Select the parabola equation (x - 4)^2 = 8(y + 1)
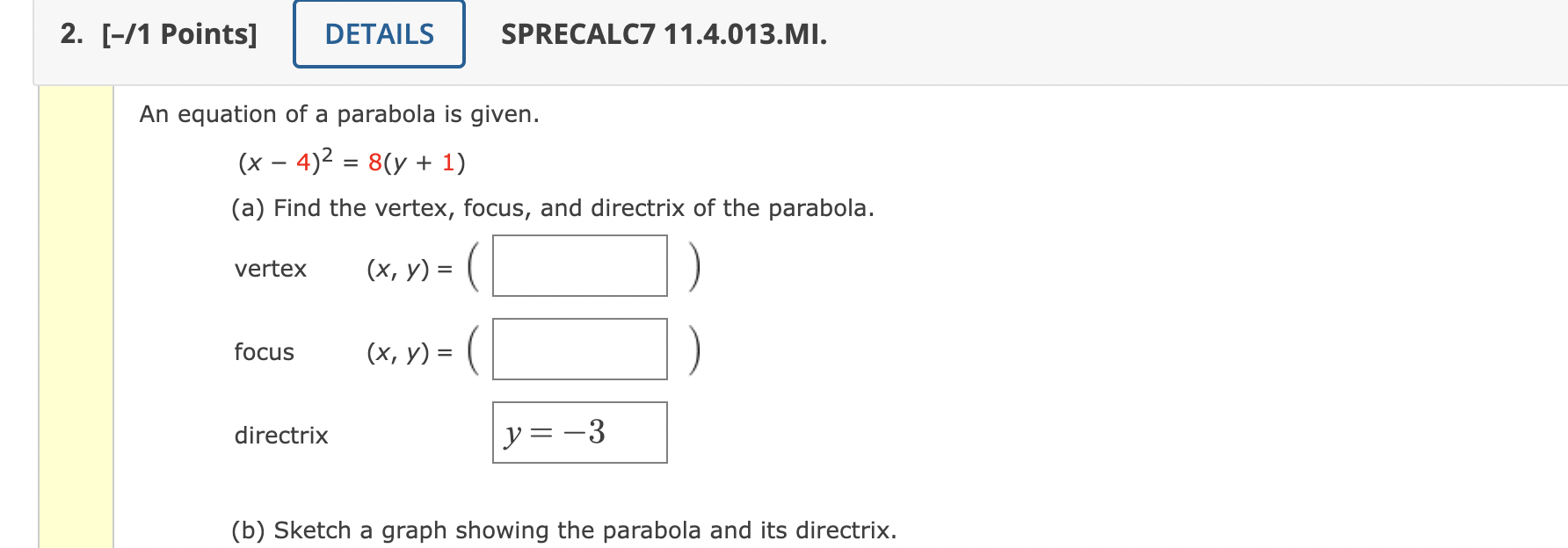Screen dimensions: 1568x548 [350, 161]
